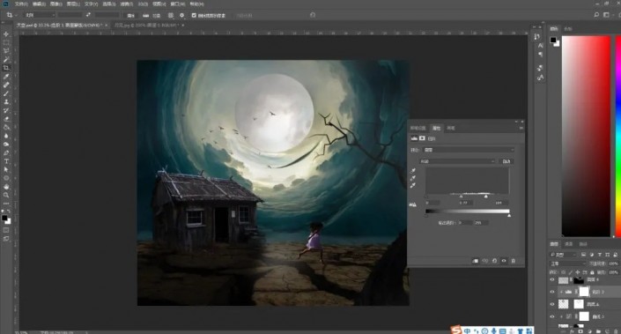621x334 pixels.
Task: Open the Image menu
Action: (x=55, y=4)
